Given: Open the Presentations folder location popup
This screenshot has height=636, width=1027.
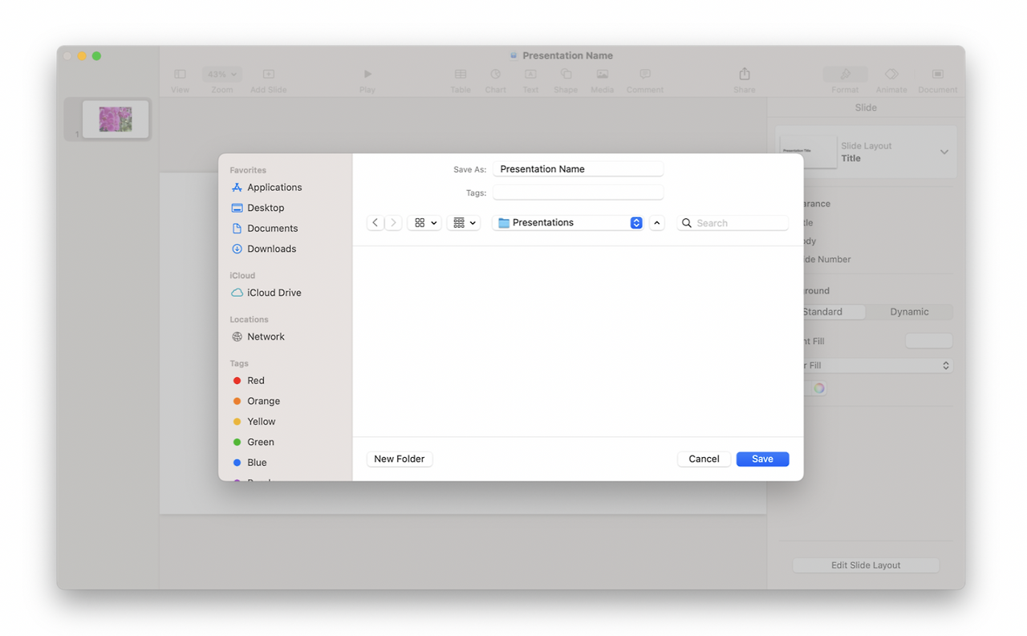Looking at the screenshot, I should coord(569,223).
